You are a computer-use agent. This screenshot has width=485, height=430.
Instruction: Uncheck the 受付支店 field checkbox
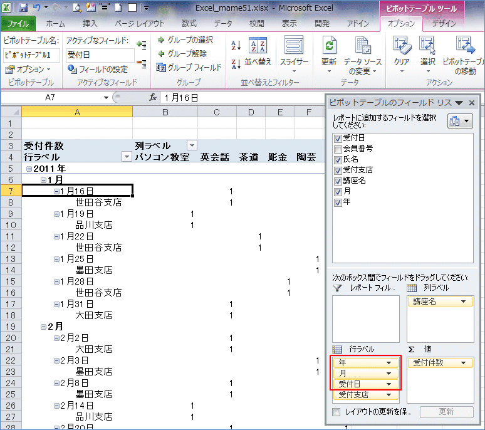pos(338,170)
